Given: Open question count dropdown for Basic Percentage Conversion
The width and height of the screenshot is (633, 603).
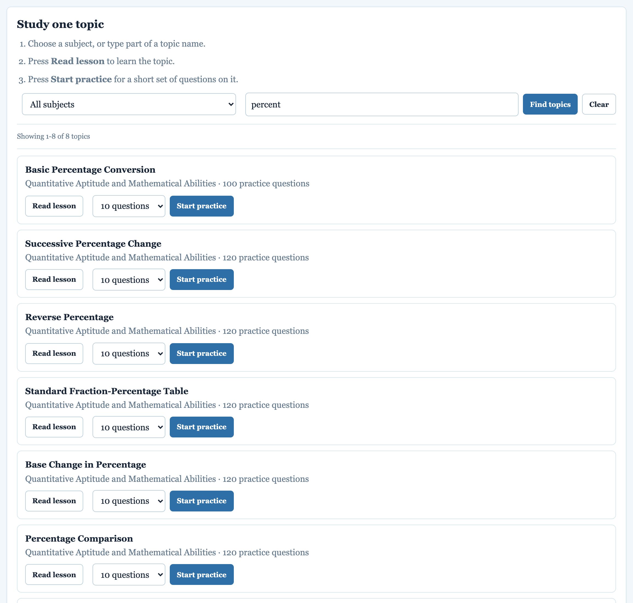Looking at the screenshot, I should [129, 206].
